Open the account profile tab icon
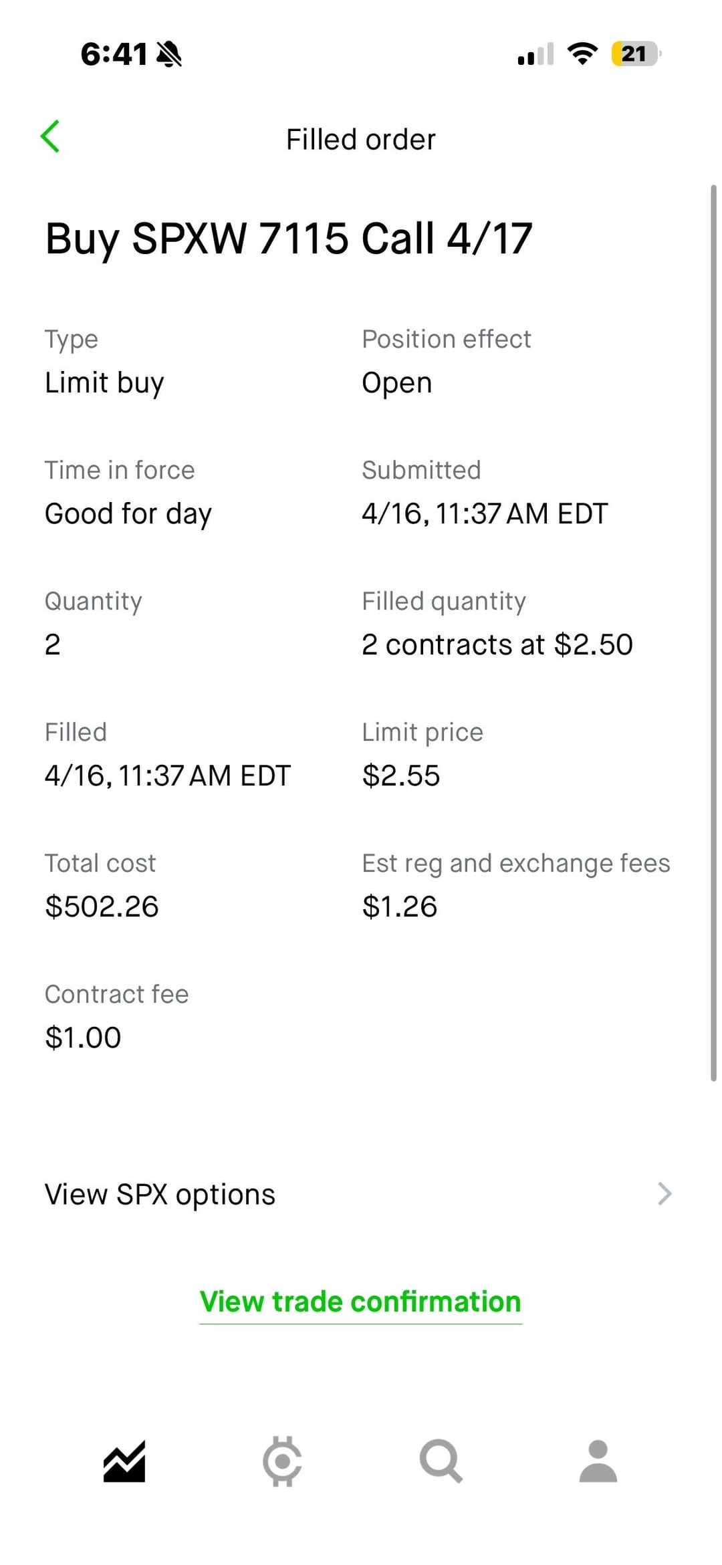This screenshot has width=722, height=1565. pyautogui.click(x=598, y=1461)
